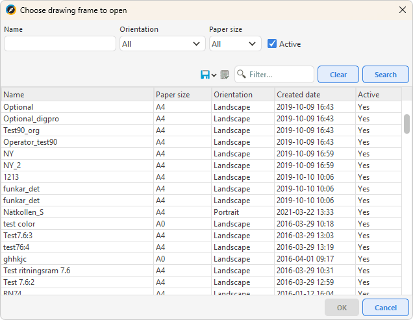Viewport: 413px width, 320px height.
Task: Sort by the Name column header
Action: [77, 95]
